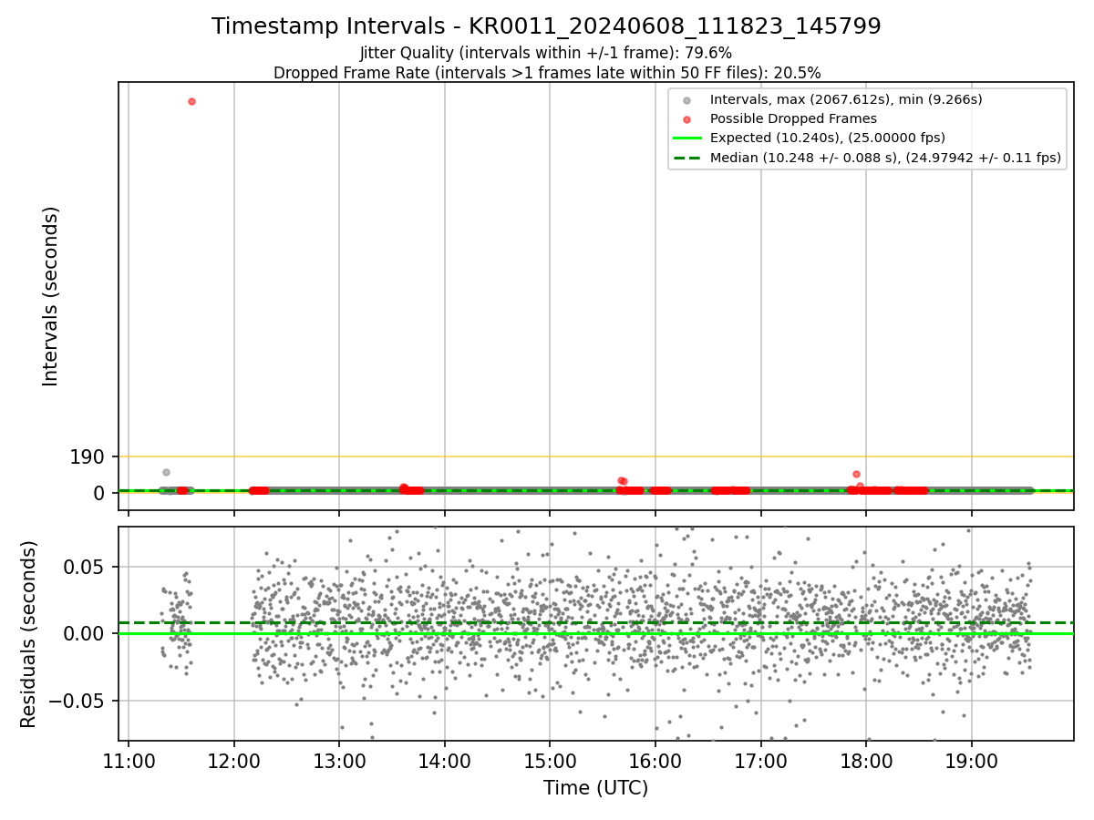Viewport: 1094px width, 820px height.
Task: Select the gray outlier point near 11:20
Action: (166, 472)
